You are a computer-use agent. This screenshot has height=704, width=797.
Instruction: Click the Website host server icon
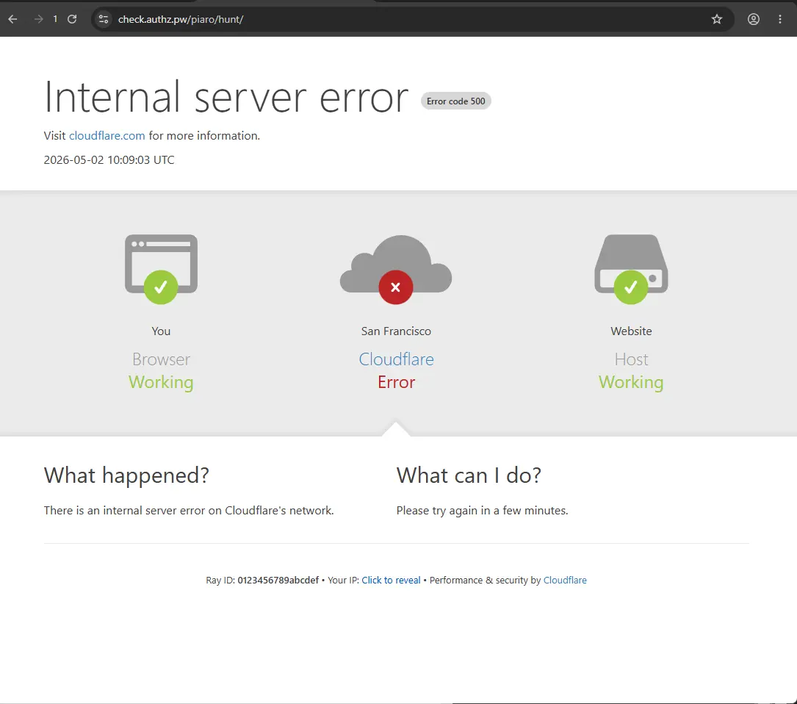(x=631, y=269)
